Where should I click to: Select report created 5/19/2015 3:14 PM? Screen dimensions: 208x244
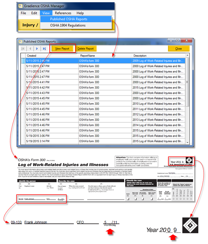[x=105, y=141]
